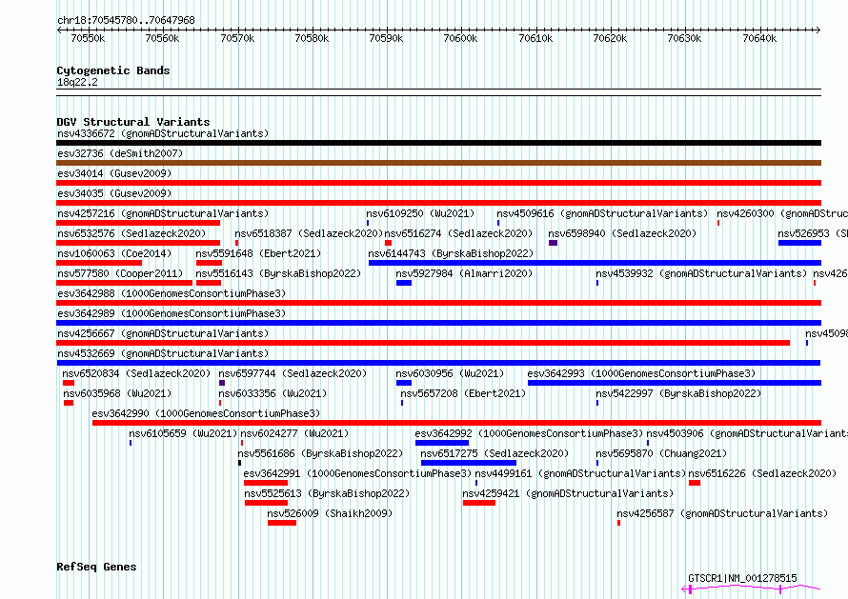This screenshot has width=848, height=599.
Task: Open nsv6532576 (Sedlazeck2020) entry
Action: [131, 233]
